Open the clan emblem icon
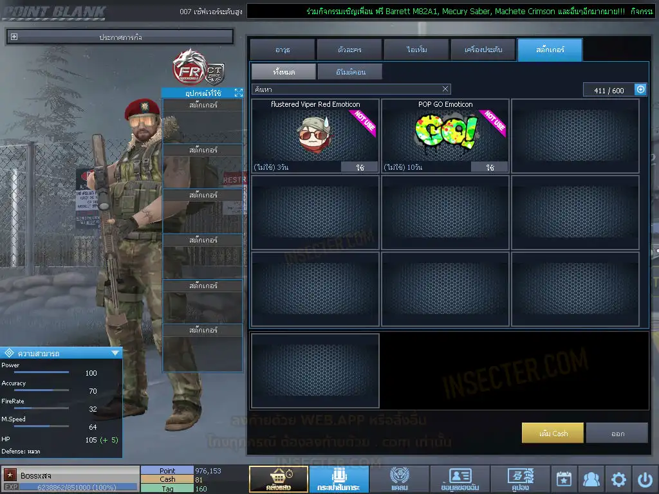Screen dimensions: 659x494 click(399, 479)
